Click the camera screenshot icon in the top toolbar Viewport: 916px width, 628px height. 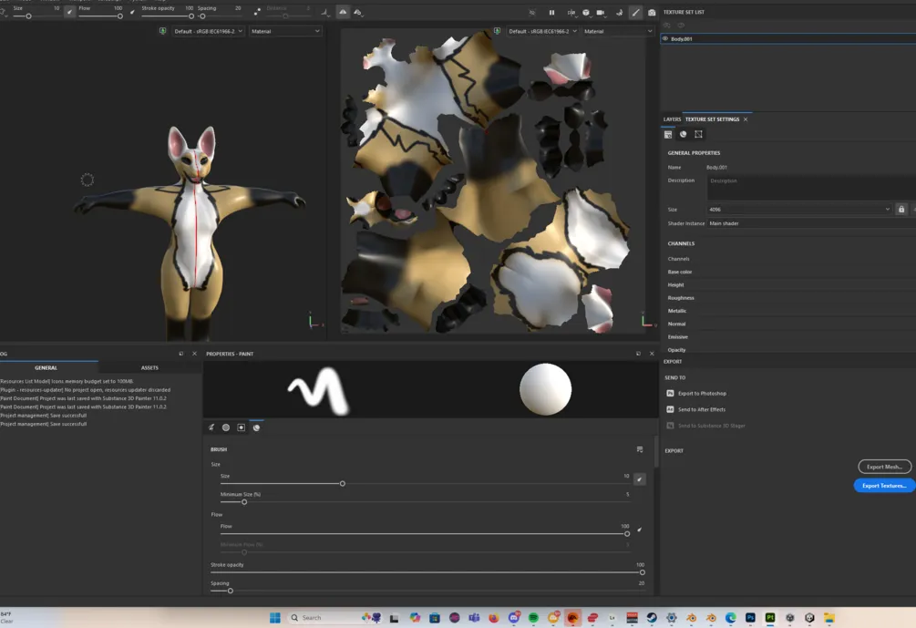(x=652, y=13)
